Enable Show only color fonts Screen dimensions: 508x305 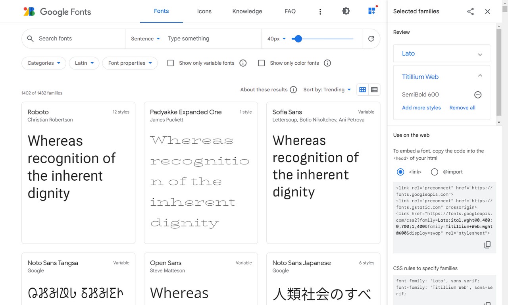click(262, 63)
